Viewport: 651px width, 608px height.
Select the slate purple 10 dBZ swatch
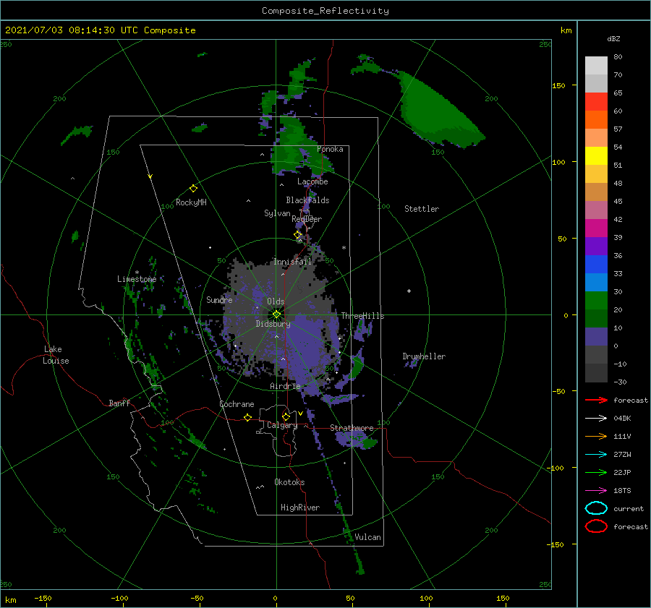click(x=596, y=336)
